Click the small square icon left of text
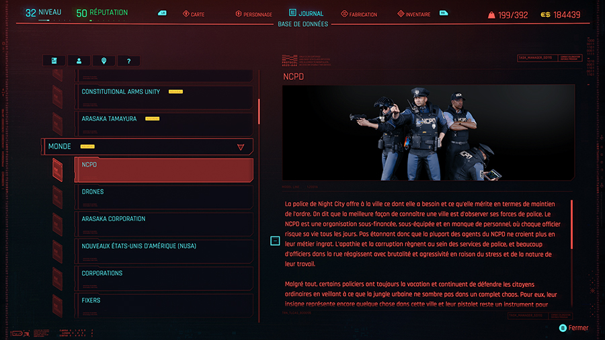605x340 pixels. click(275, 241)
